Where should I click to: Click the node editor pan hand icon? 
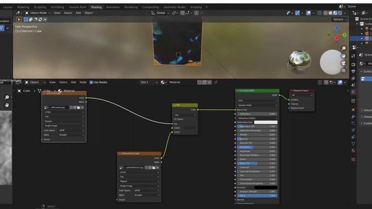coord(7,105)
